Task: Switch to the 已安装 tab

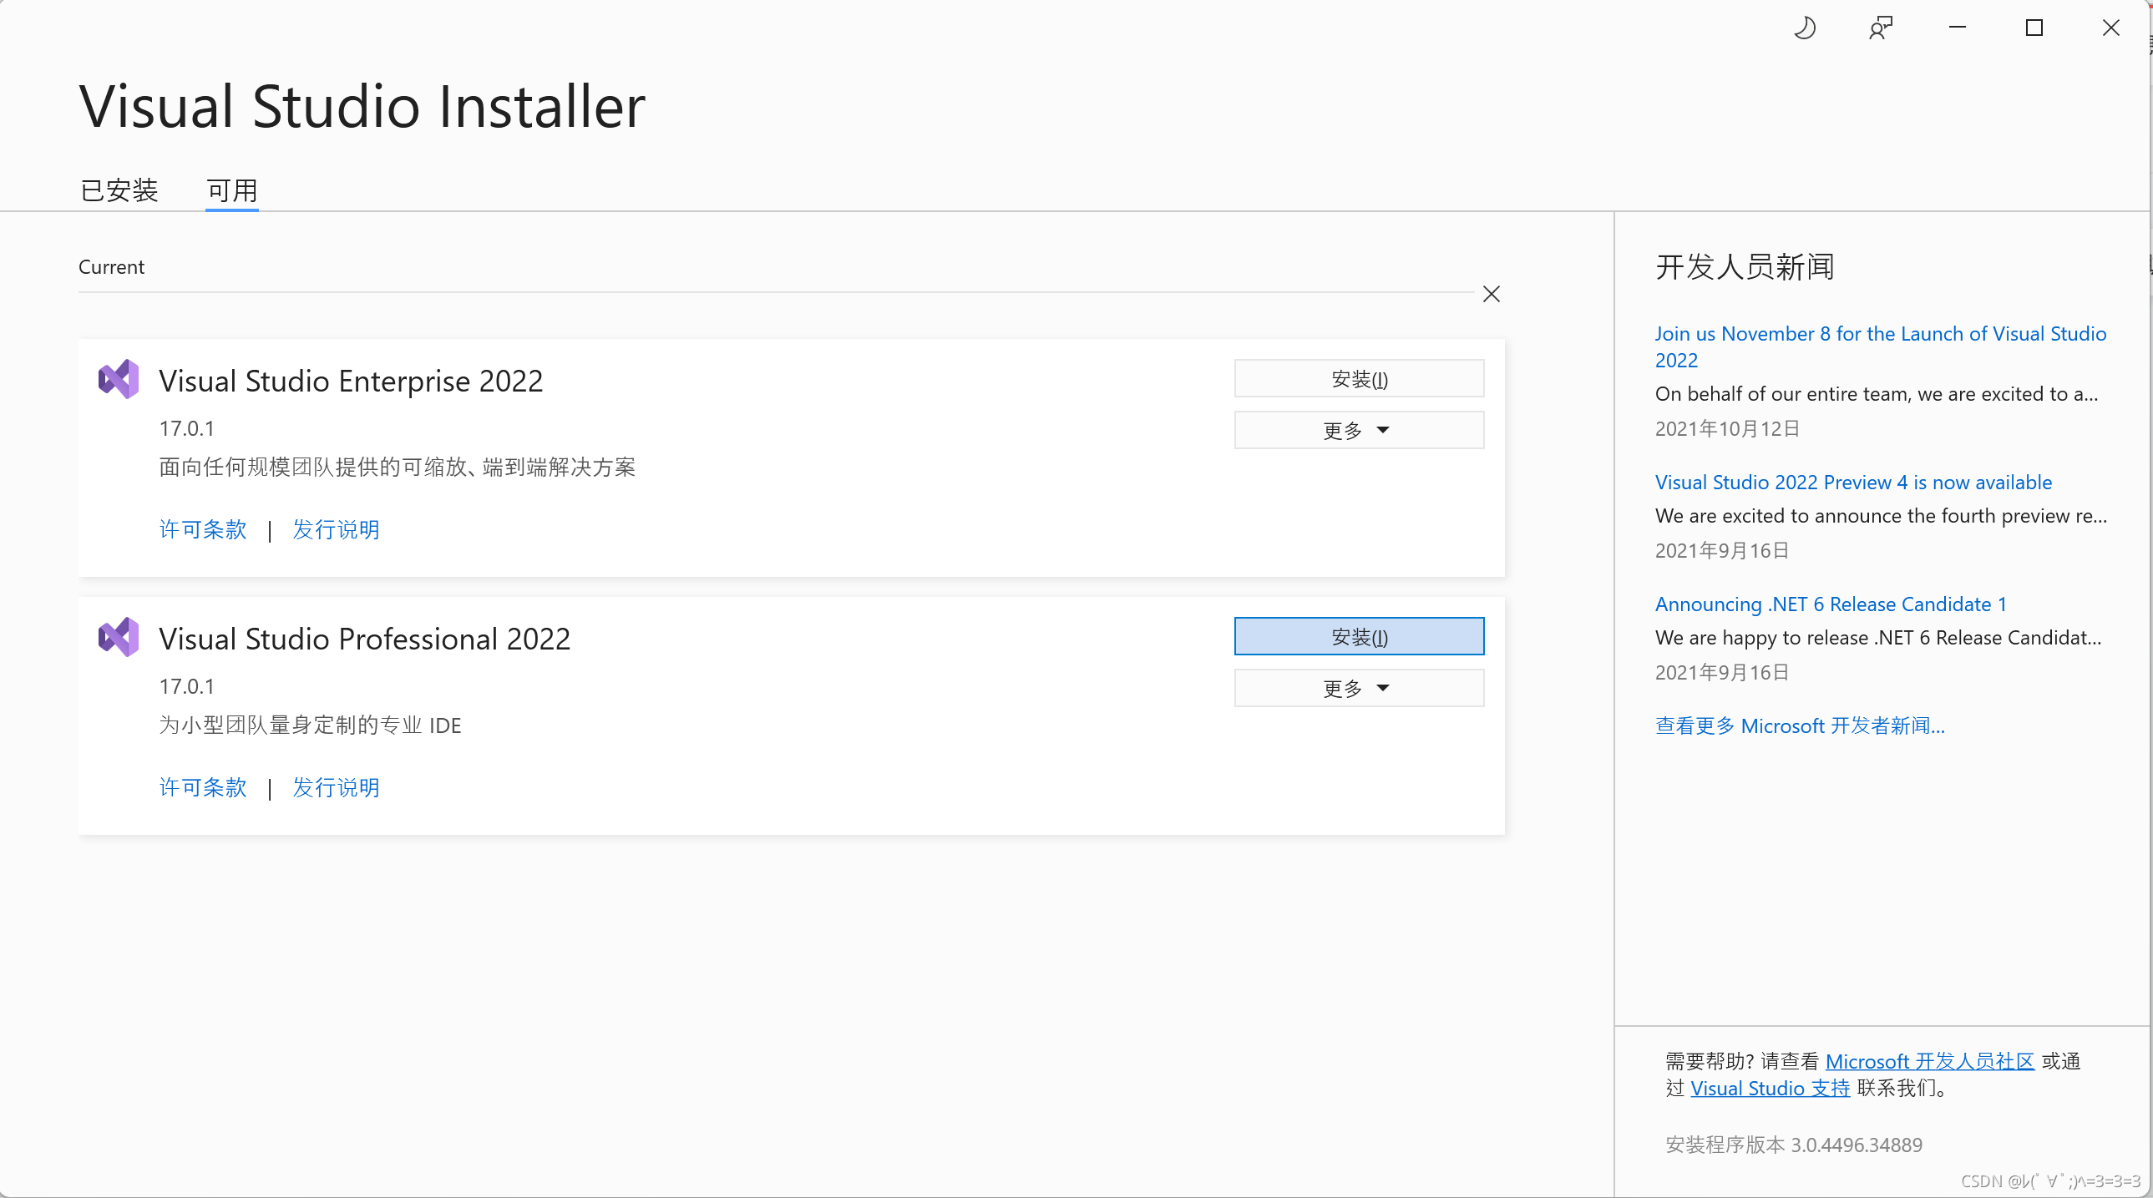Action: click(119, 190)
